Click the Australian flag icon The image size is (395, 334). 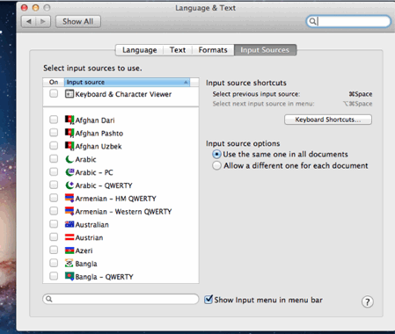pos(69,224)
